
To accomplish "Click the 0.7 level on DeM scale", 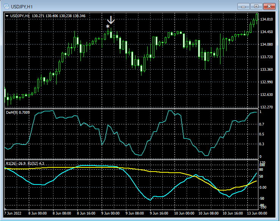I will pyautogui.click(x=261, y=124).
